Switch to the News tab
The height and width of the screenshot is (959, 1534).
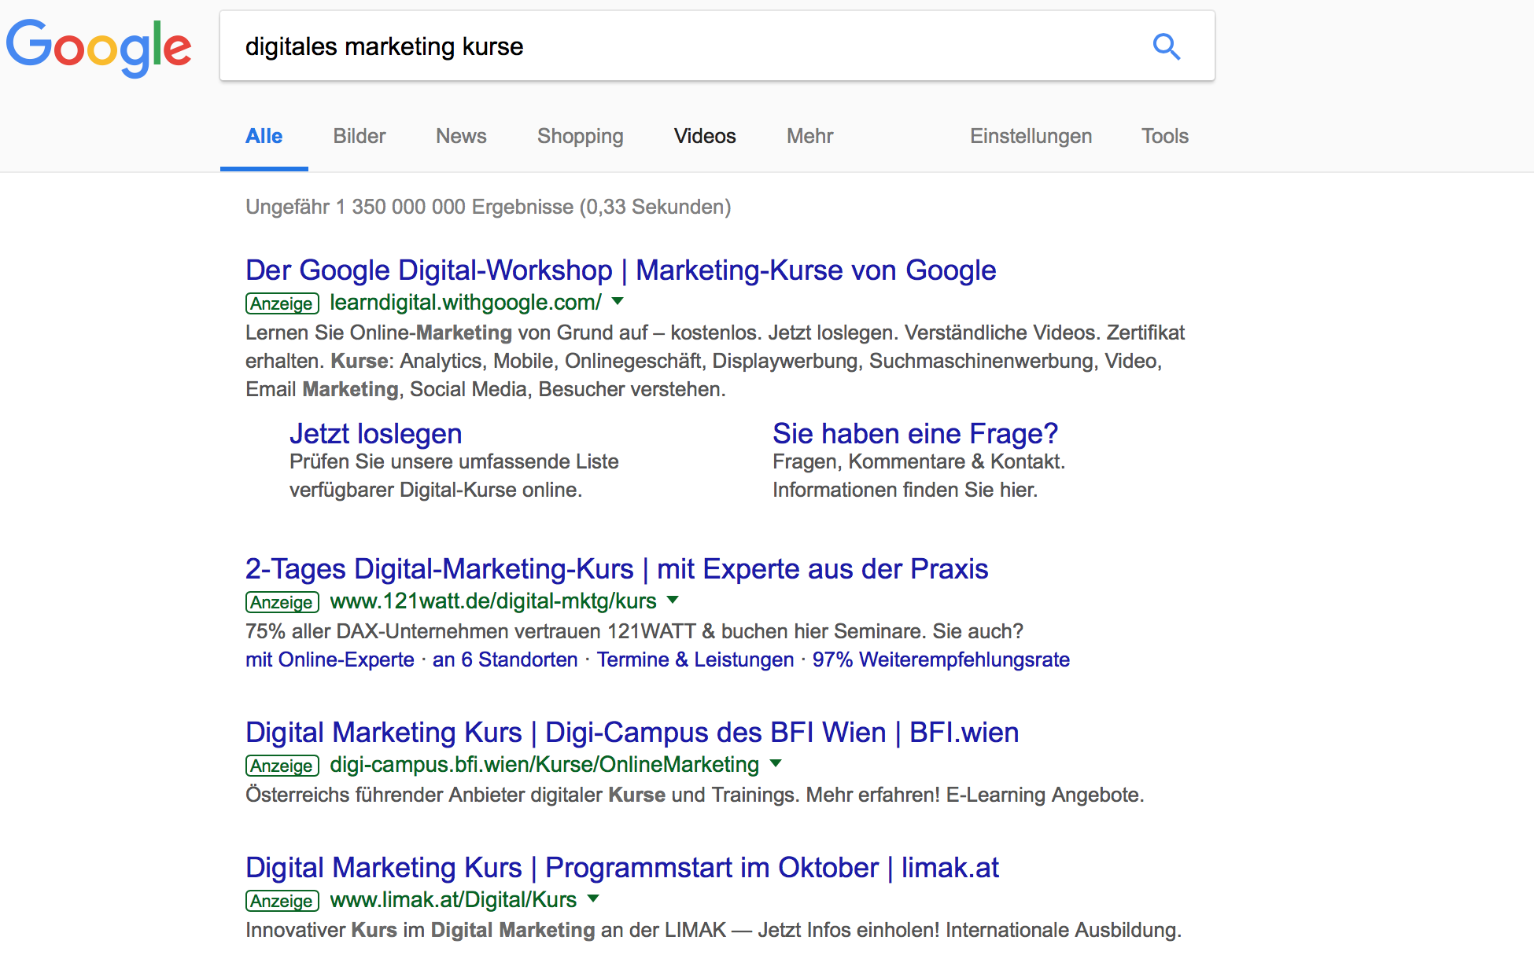[461, 136]
